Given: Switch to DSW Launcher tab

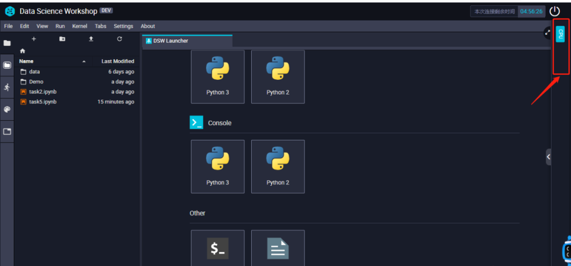Looking at the screenshot, I should pos(187,41).
